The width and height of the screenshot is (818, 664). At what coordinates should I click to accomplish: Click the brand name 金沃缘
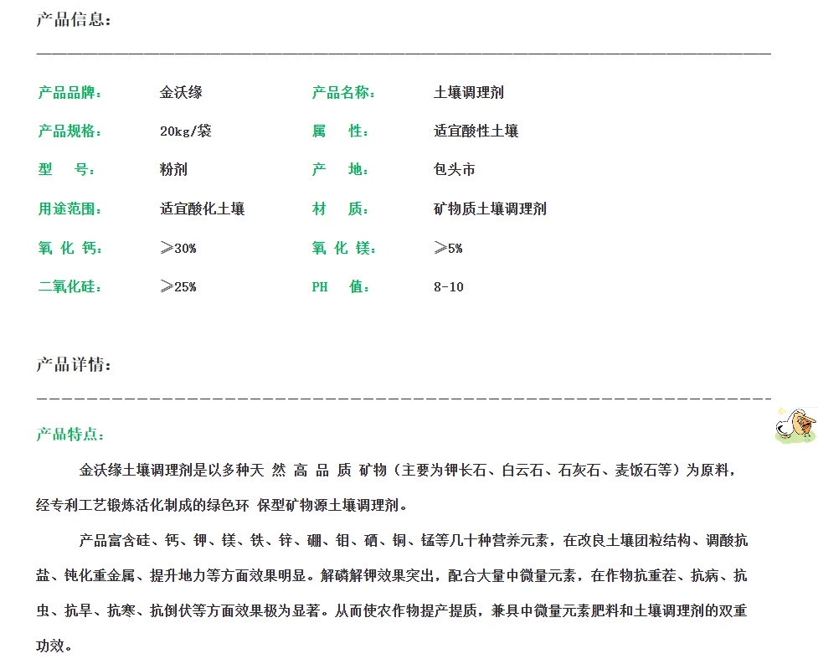[181, 92]
